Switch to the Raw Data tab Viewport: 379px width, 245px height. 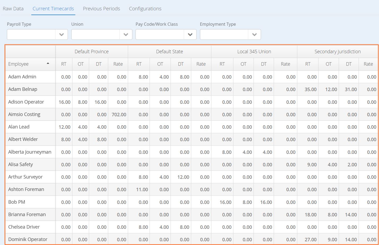(13, 8)
